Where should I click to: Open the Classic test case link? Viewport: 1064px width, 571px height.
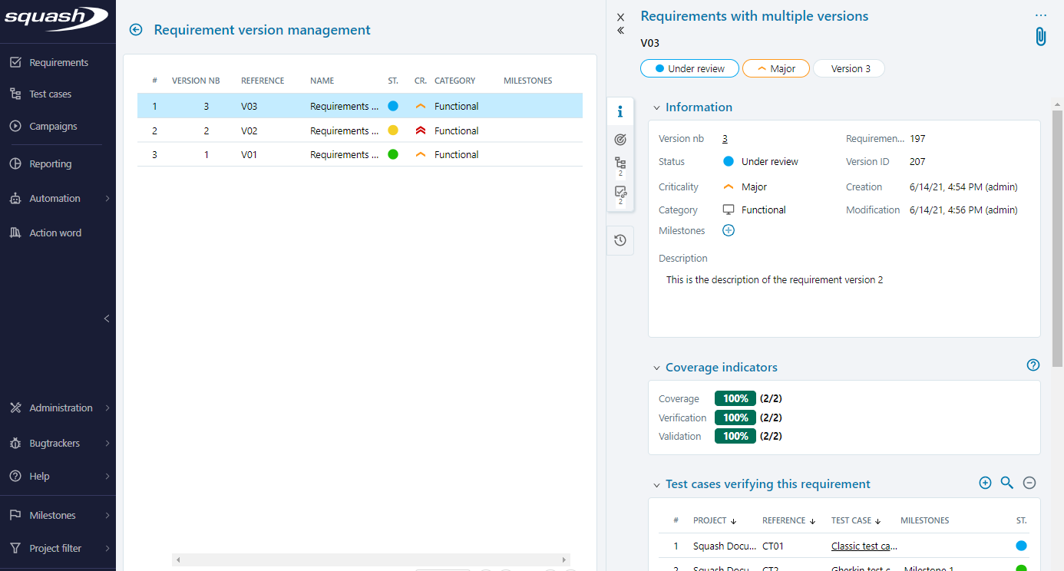[864, 546]
